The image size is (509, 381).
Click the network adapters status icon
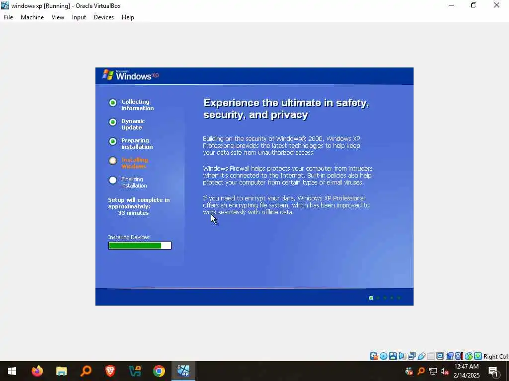click(x=412, y=356)
